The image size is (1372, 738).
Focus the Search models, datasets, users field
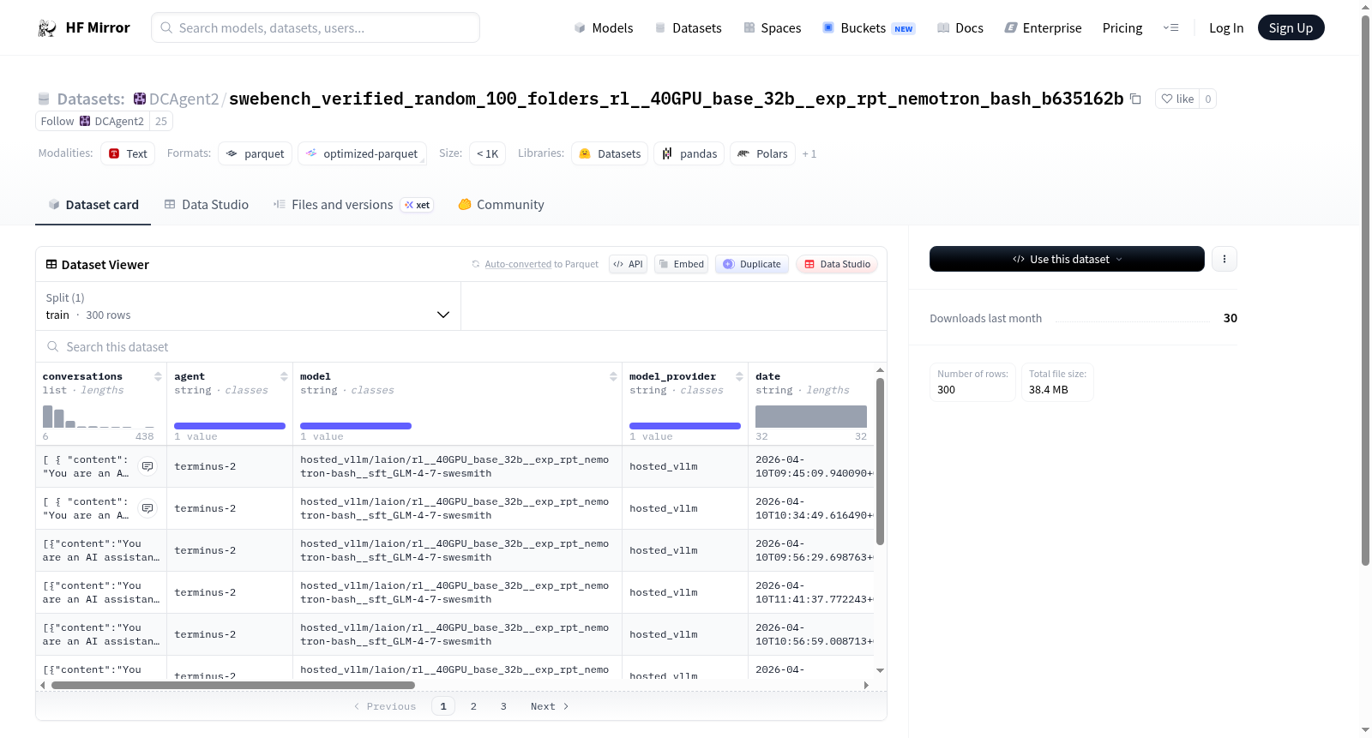[316, 28]
